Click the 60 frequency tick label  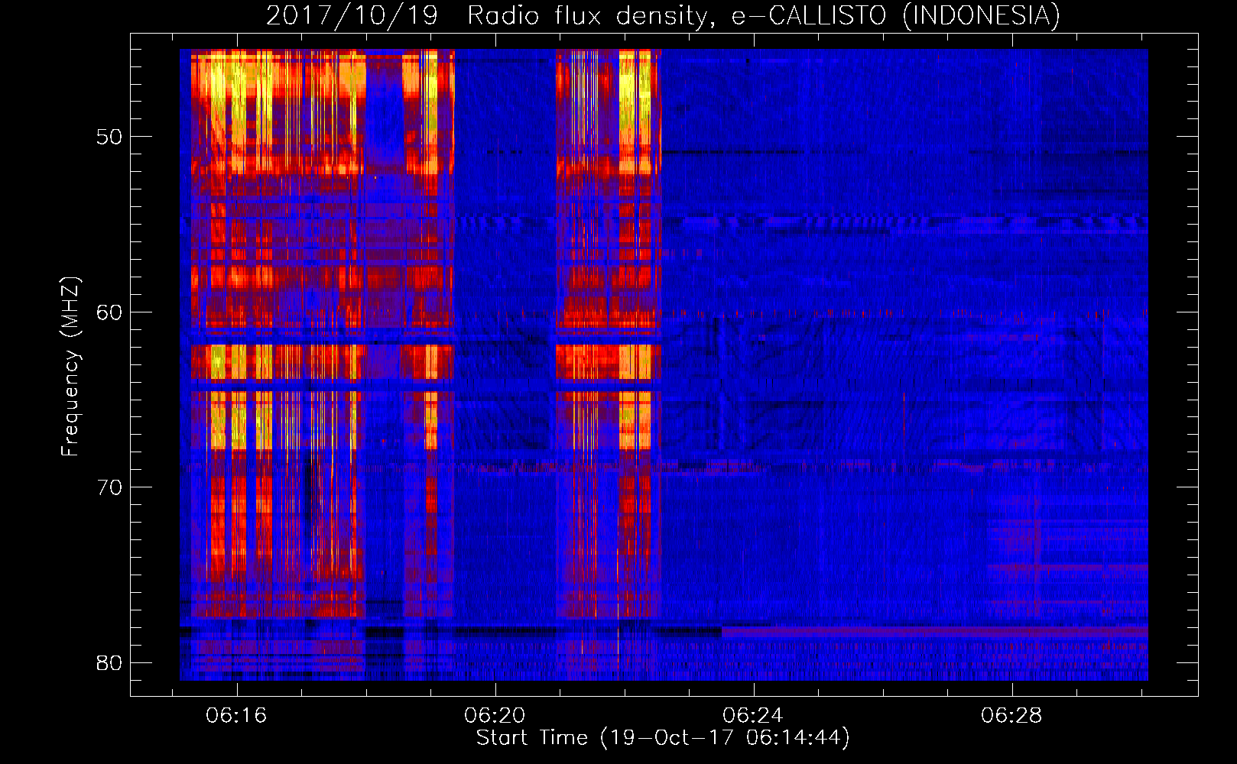click(109, 312)
